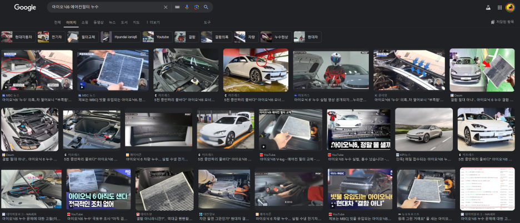Open 아이오닉6 에어컨 필터 교체 video thumbnail

point(291,130)
